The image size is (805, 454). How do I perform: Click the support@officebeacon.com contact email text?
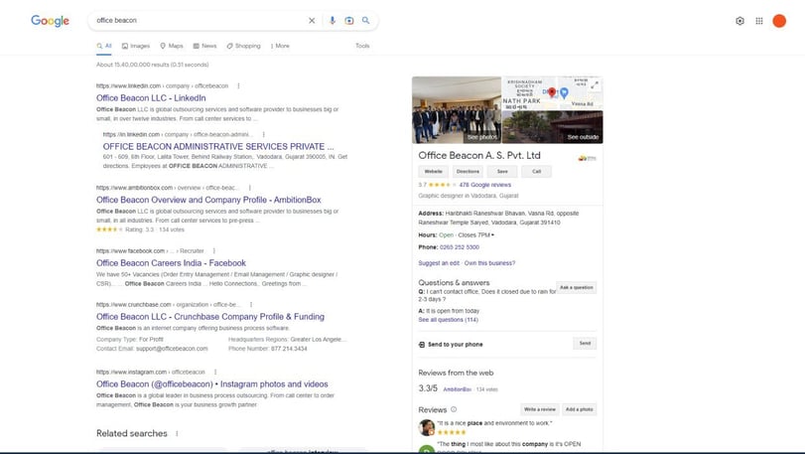pyautogui.click(x=172, y=349)
